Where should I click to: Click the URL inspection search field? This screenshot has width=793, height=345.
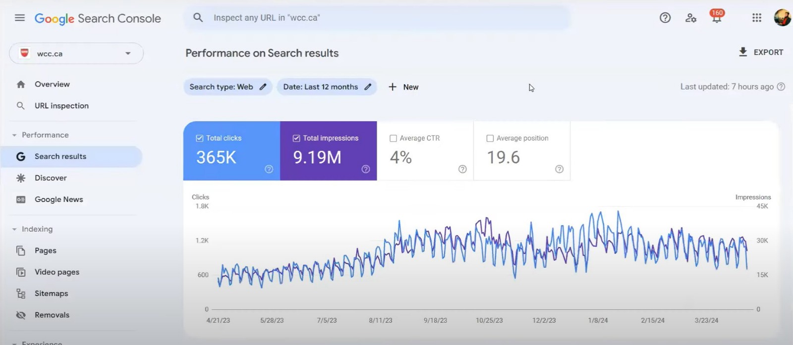pyautogui.click(x=377, y=18)
